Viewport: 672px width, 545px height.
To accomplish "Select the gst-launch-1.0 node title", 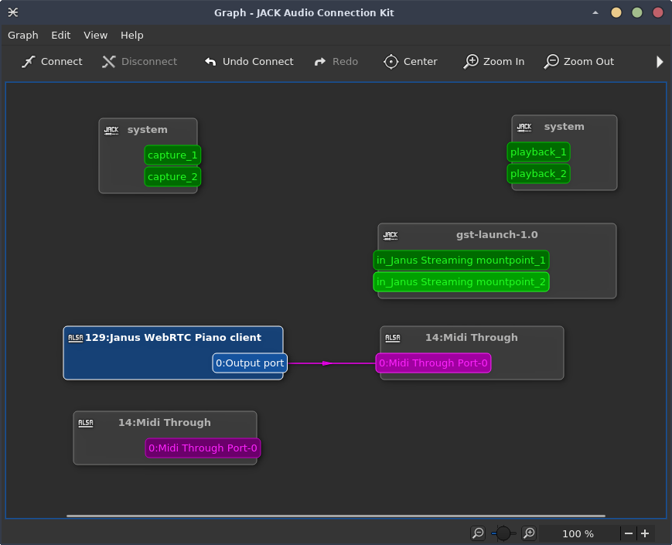I will (496, 235).
